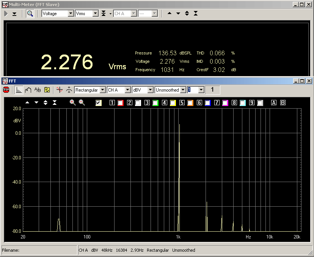Zoom out with the minus magnifier
Viewport: 314px width, 257px height.
pos(82,103)
